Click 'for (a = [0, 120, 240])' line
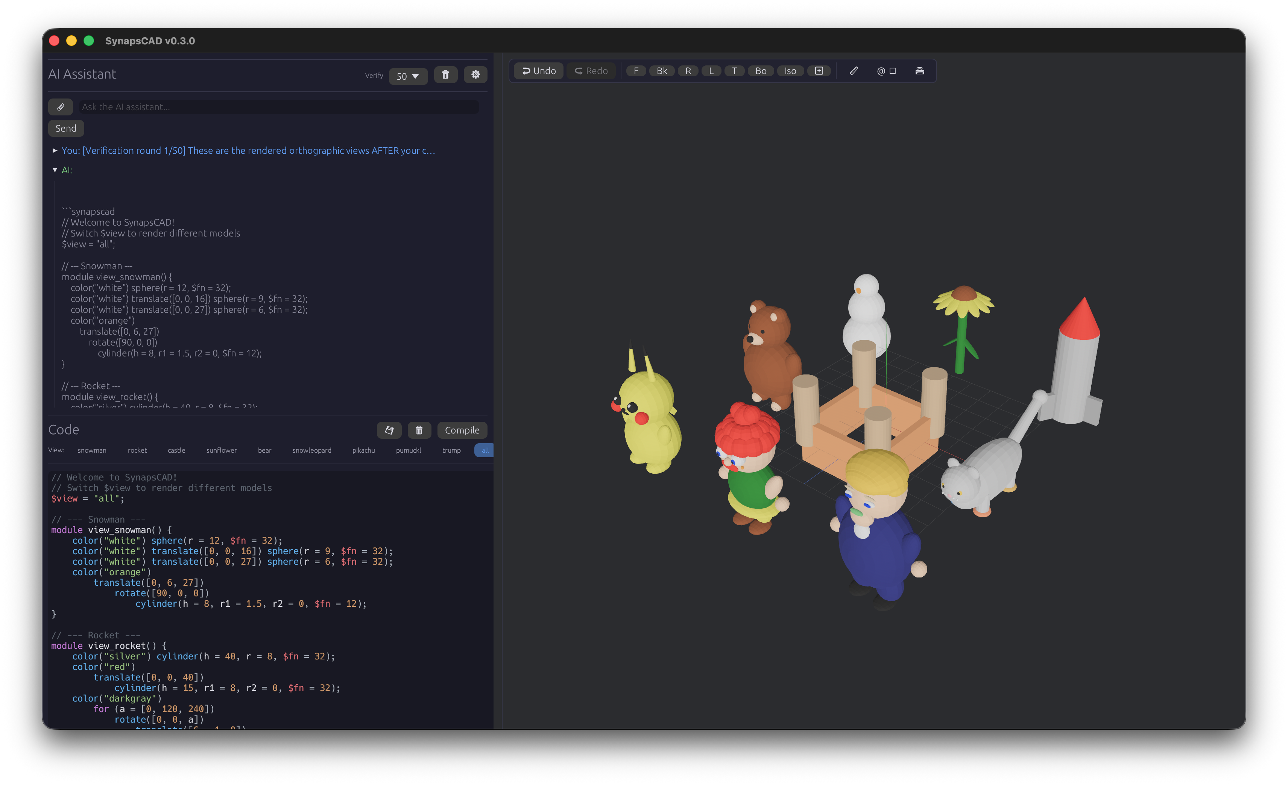Screen dimensions: 1288x785 click(154, 709)
